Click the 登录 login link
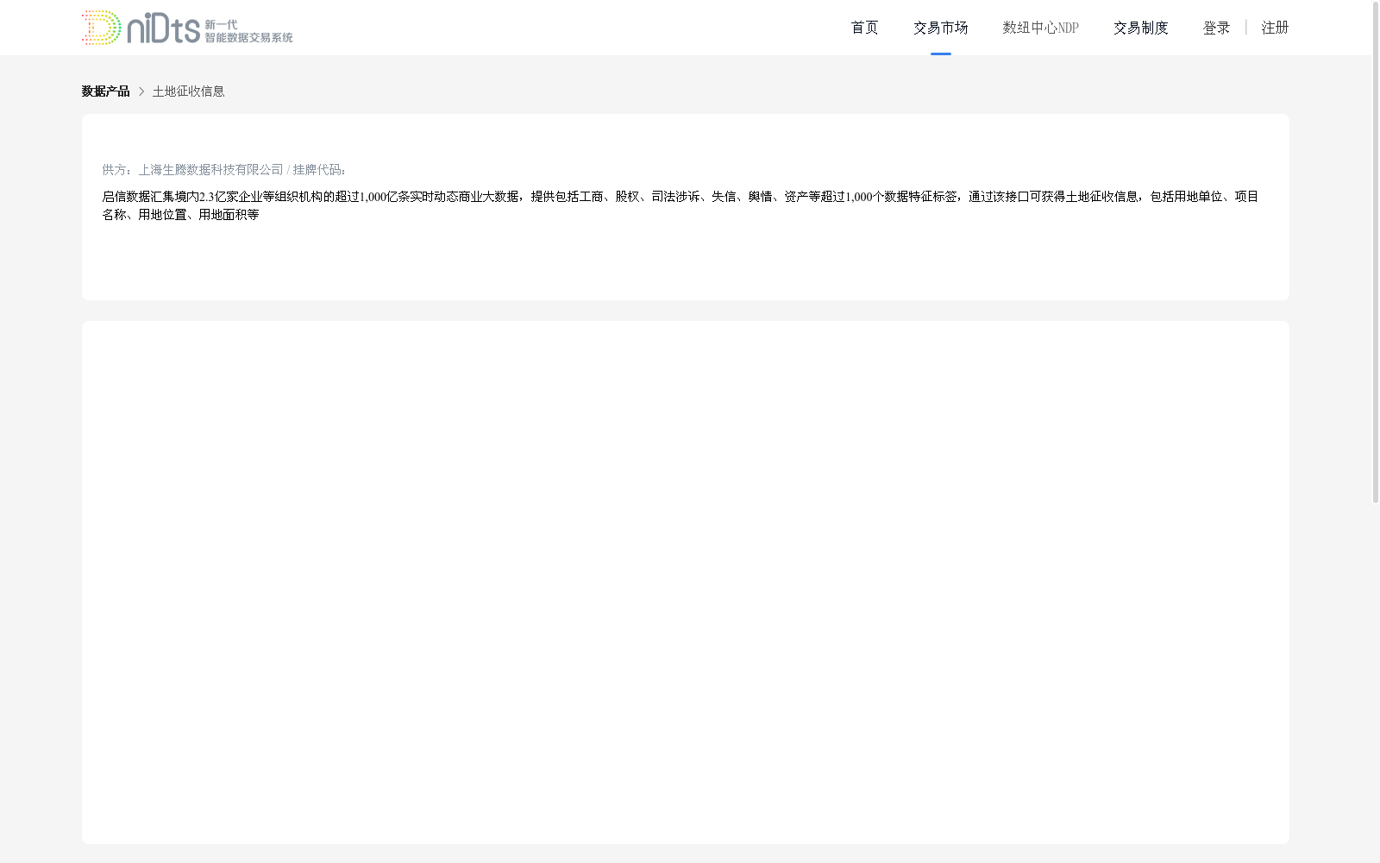 (1216, 28)
